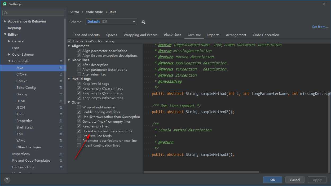The image size is (331, 186).
Task: Open the Scheme dropdown
Action: [x=111, y=22]
